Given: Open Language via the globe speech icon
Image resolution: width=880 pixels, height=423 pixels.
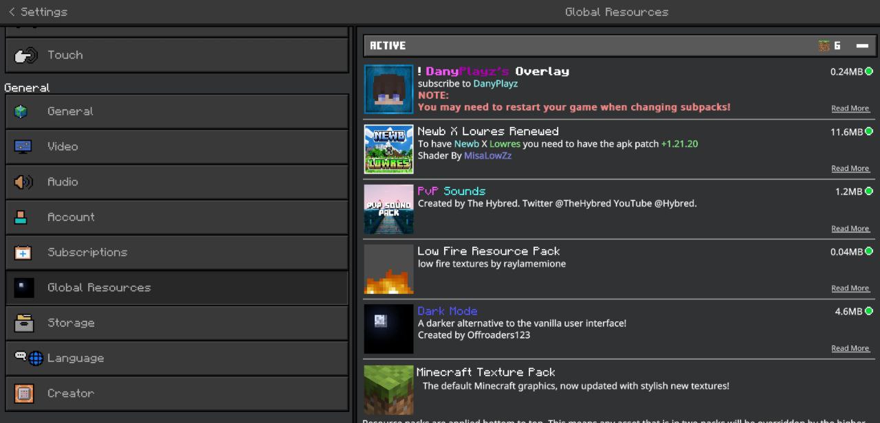Looking at the screenshot, I should click(29, 358).
